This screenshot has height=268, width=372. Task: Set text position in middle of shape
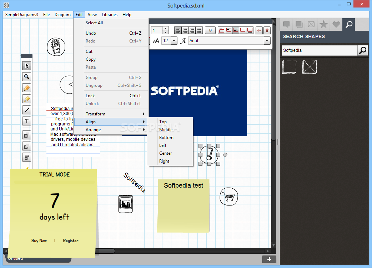[236, 30]
